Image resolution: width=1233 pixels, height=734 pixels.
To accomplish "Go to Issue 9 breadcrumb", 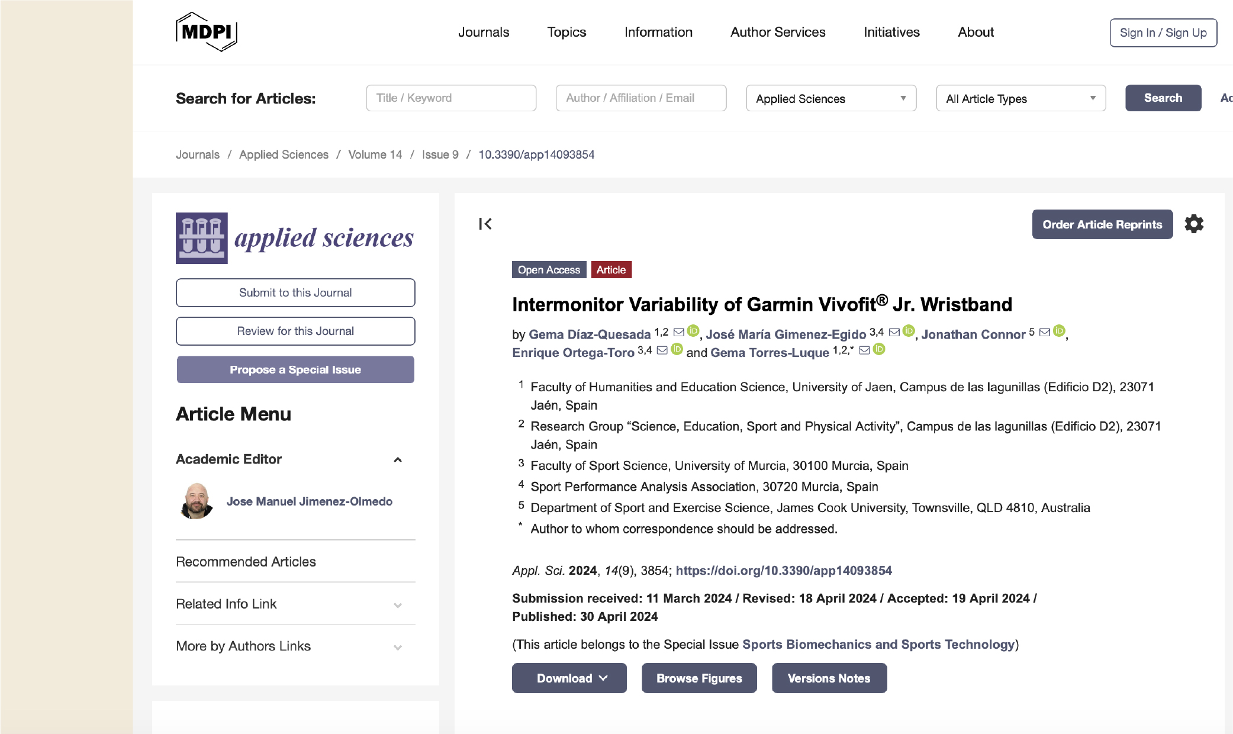I will coord(440,154).
